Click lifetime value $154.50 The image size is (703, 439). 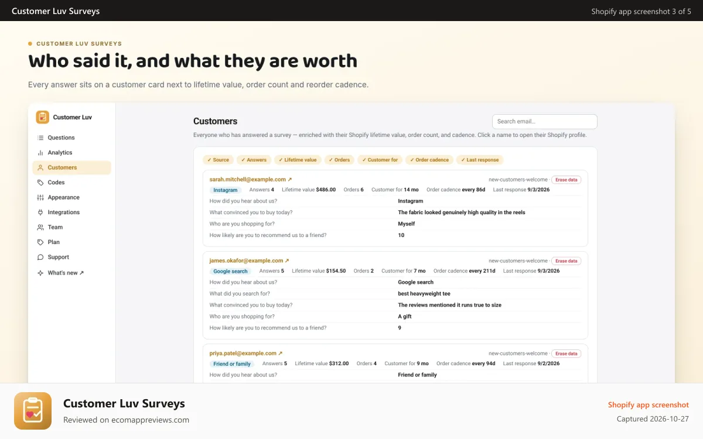pos(336,271)
